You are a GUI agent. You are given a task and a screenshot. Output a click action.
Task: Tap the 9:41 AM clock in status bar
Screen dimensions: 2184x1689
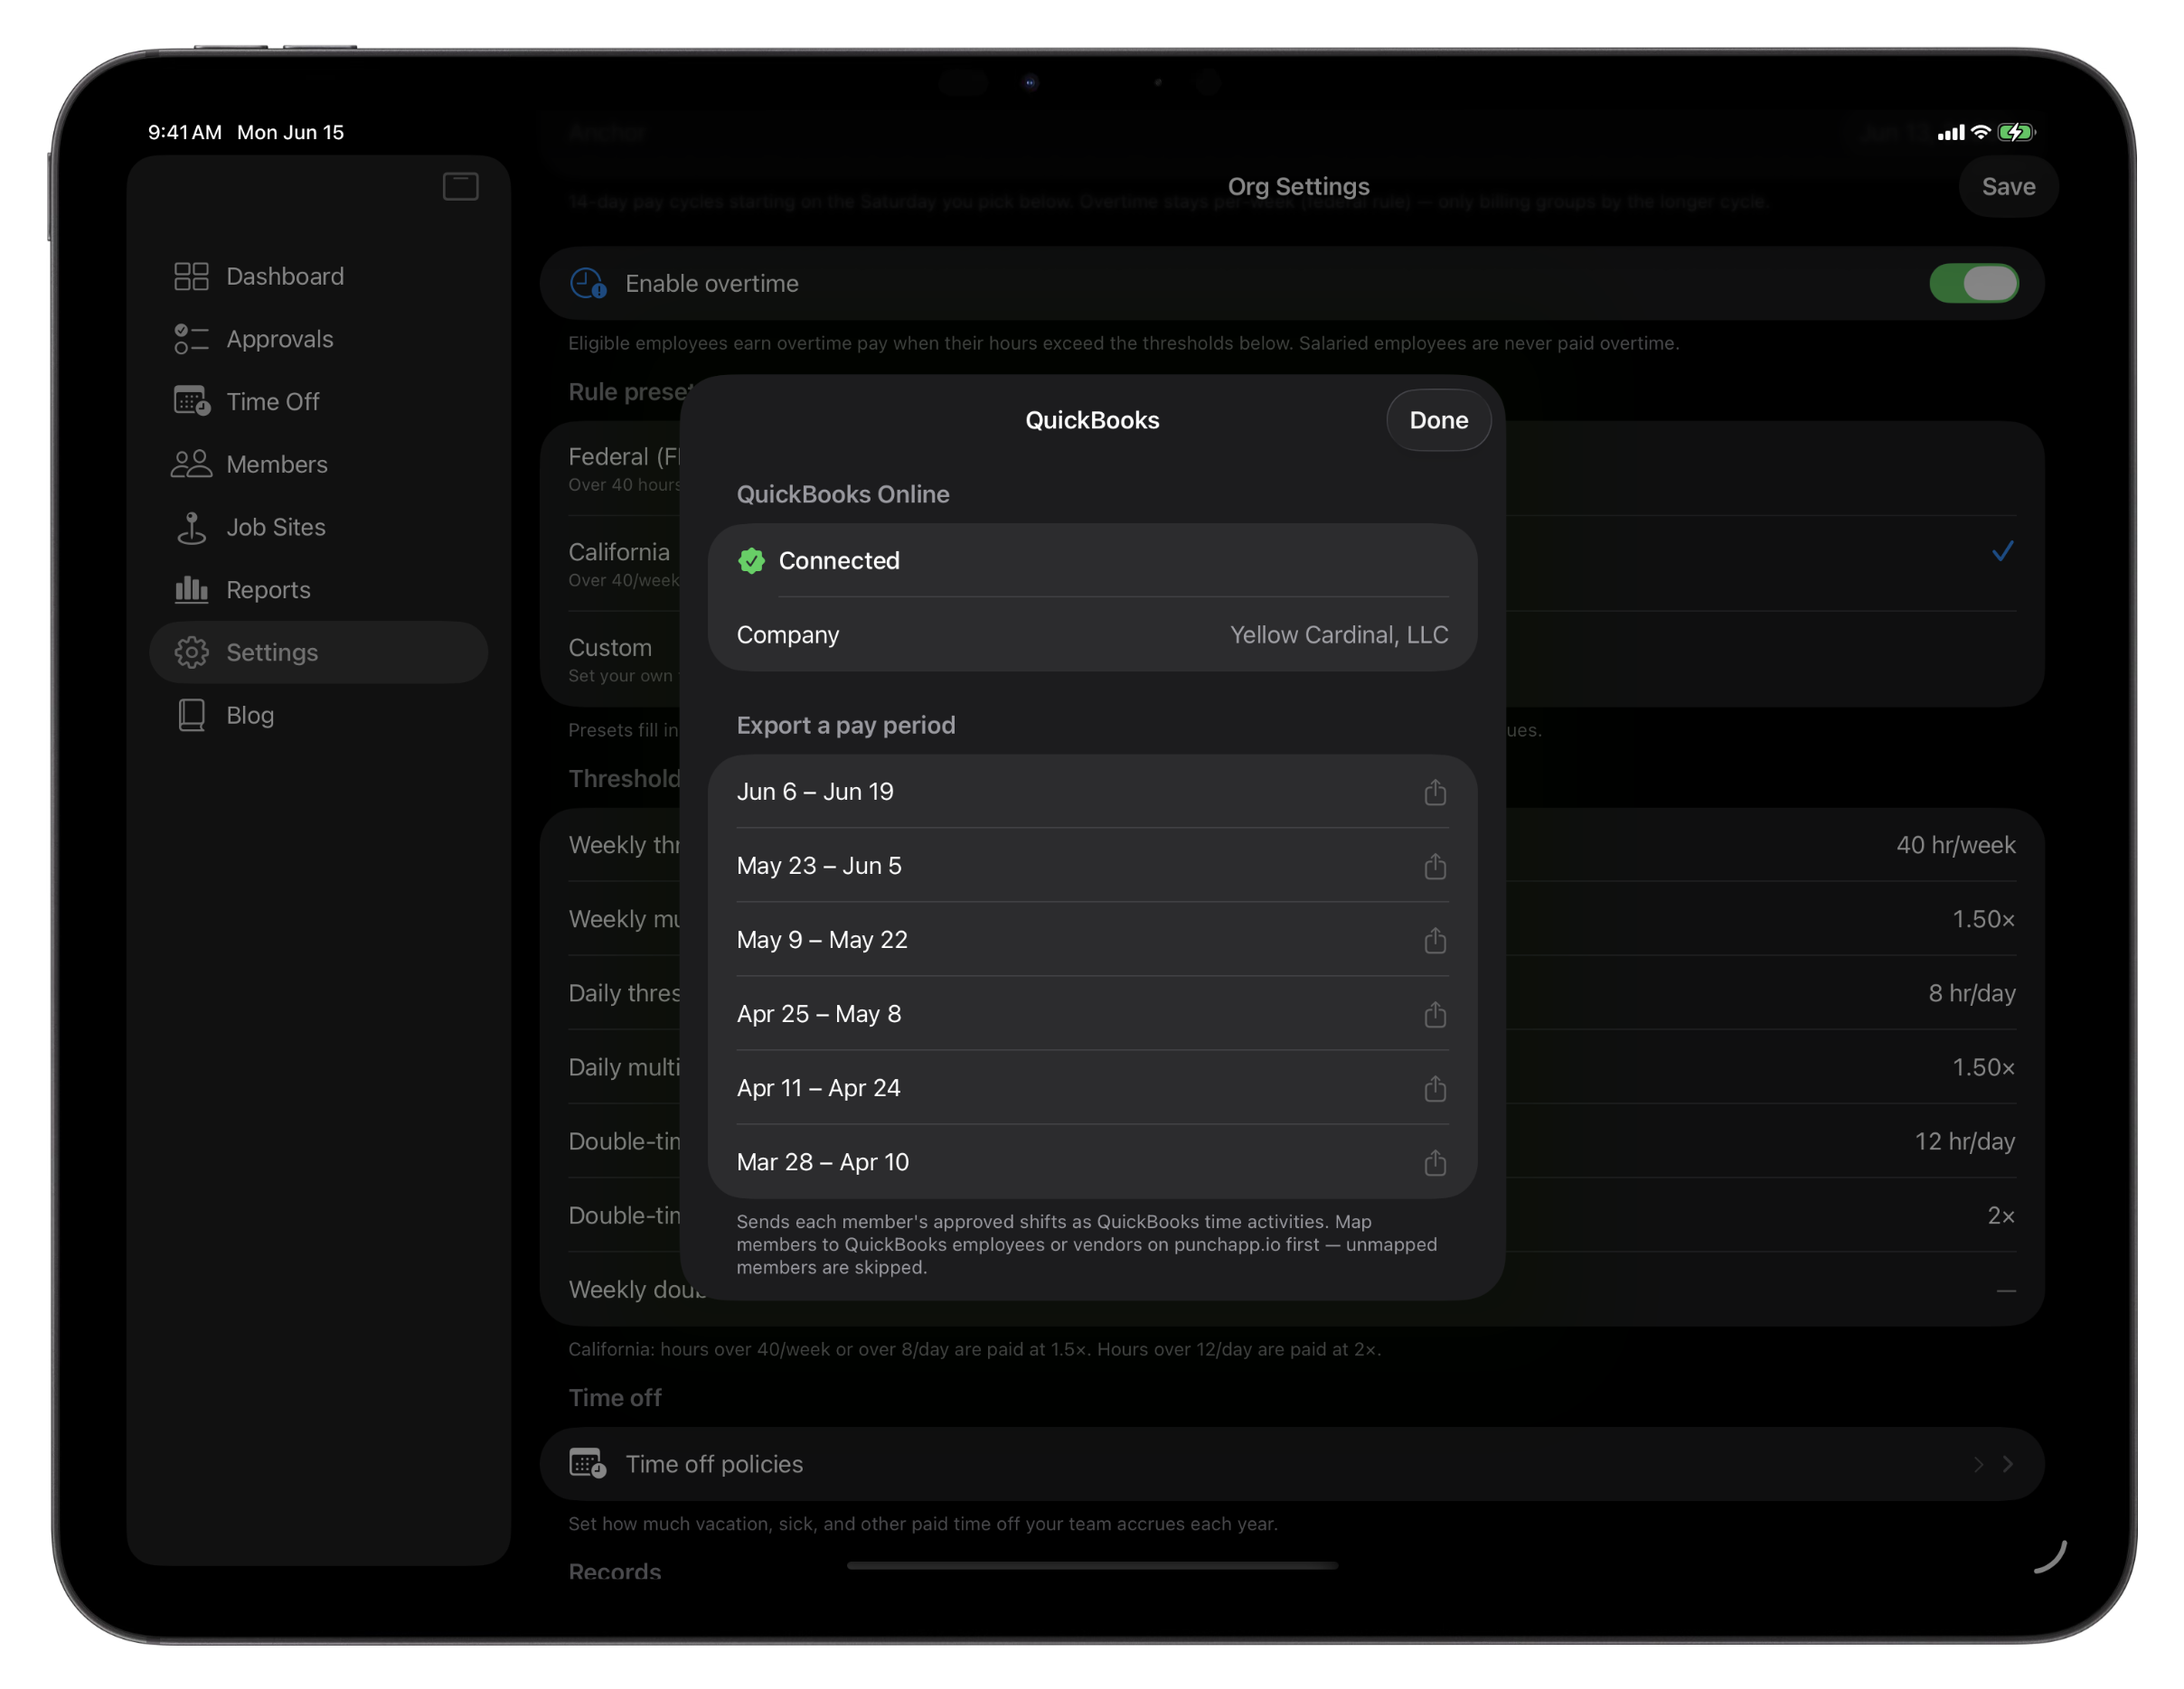[185, 132]
